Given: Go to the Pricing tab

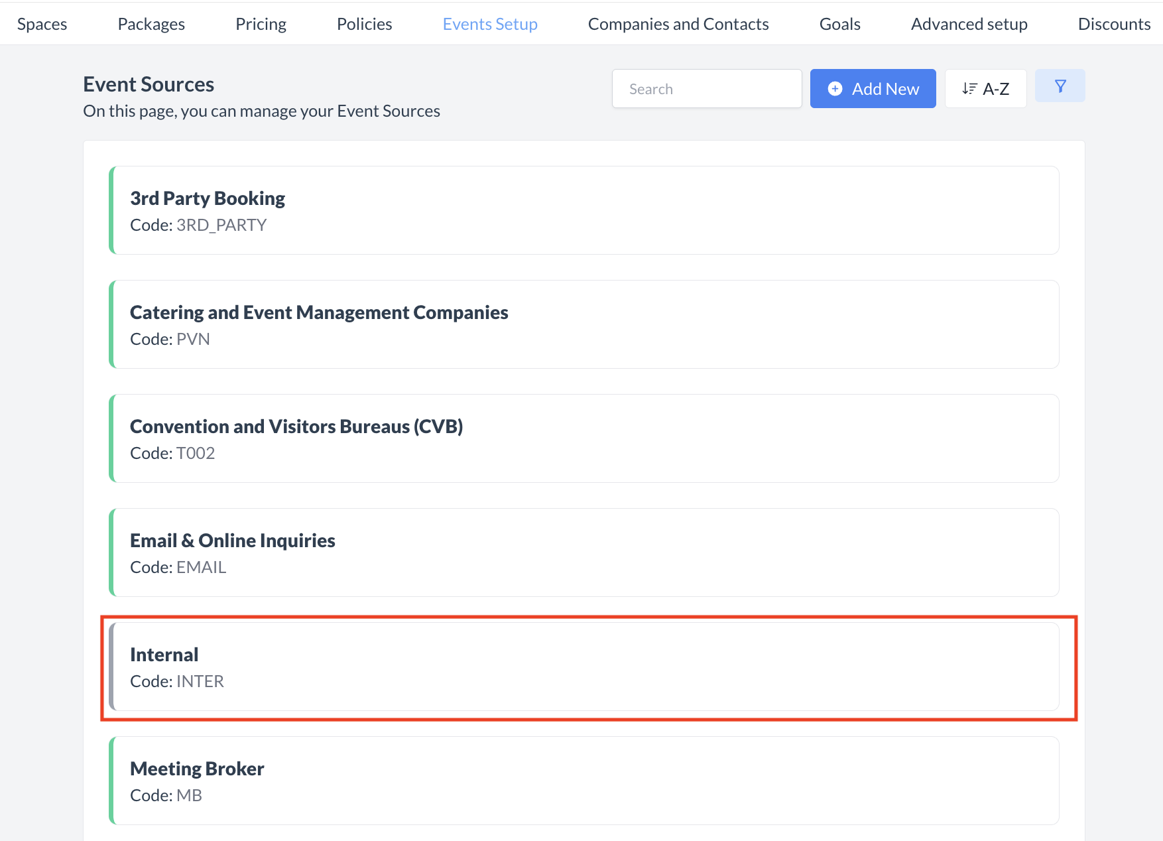Looking at the screenshot, I should point(261,24).
